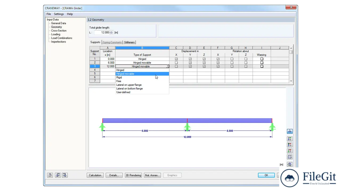Toggle Rotation about Y for support 2
This screenshot has width=341, height=191.
[232, 63]
